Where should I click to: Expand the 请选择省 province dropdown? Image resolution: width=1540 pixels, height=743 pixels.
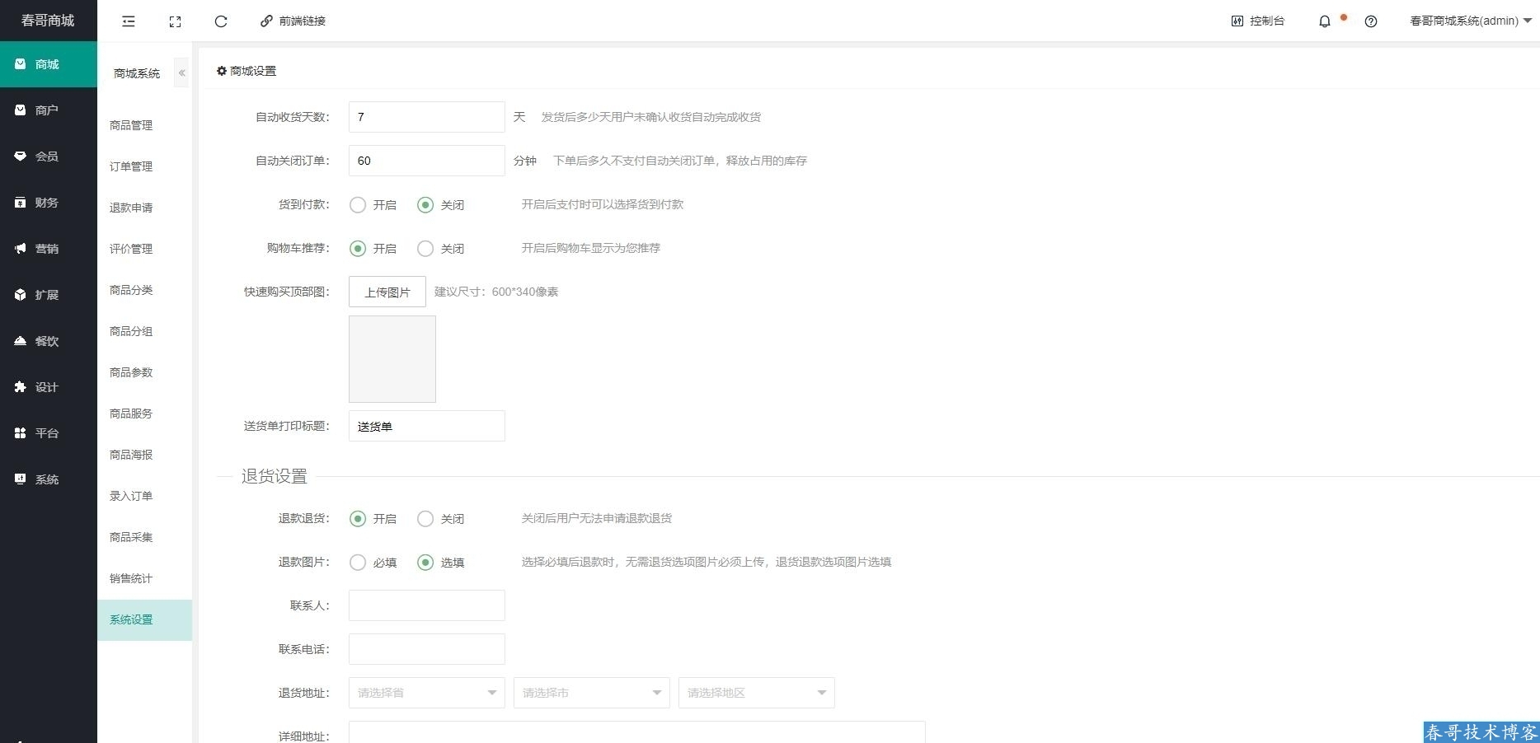point(426,693)
